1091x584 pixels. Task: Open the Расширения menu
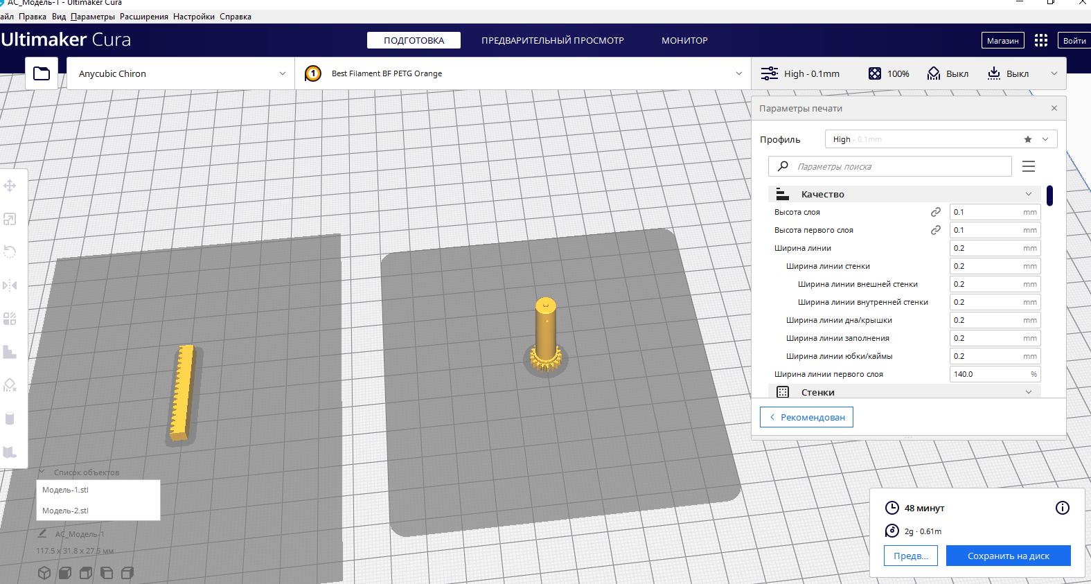144,17
